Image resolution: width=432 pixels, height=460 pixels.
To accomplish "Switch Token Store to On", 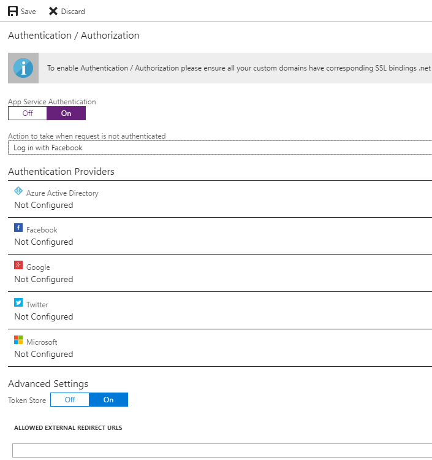I will pos(108,399).
